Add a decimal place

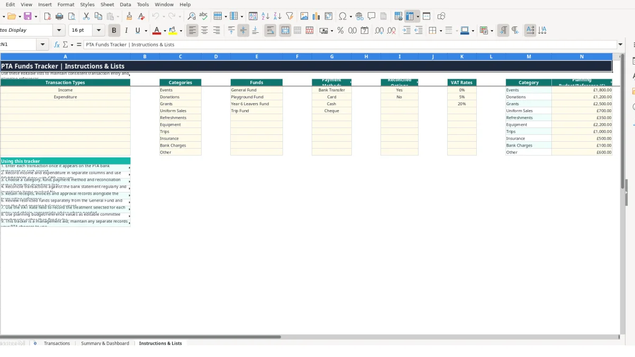(x=379, y=31)
